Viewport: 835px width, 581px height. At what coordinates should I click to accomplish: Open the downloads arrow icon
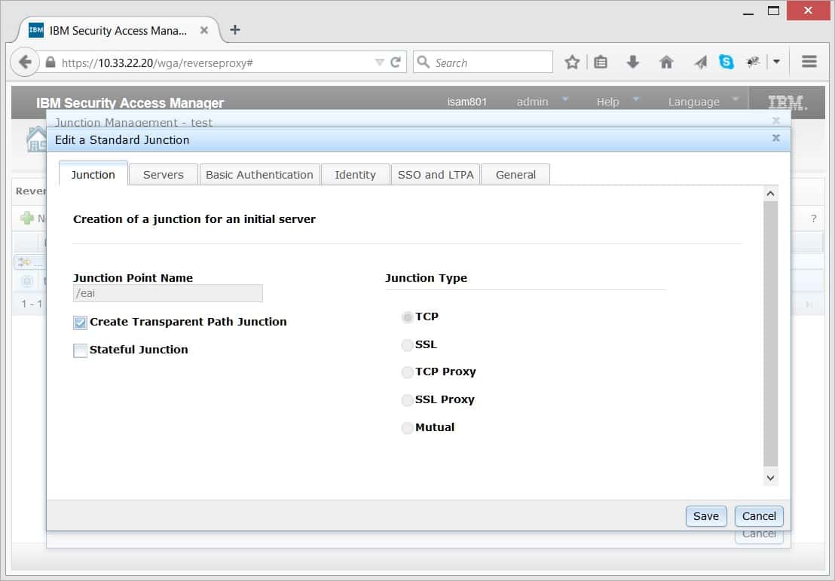click(633, 63)
